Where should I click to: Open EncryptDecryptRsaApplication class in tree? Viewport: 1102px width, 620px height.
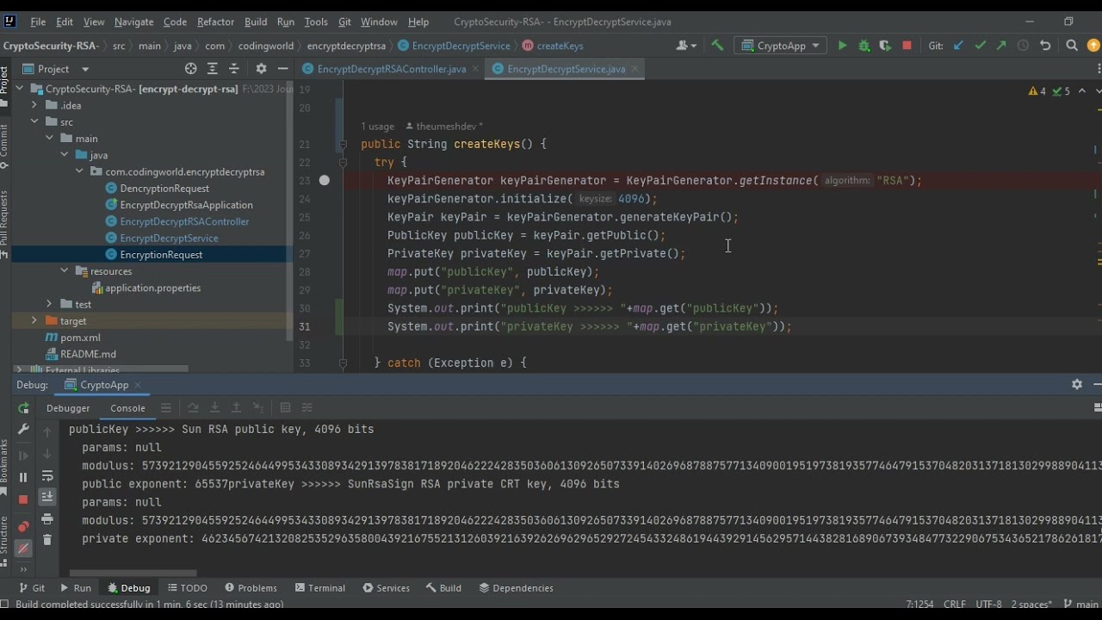point(186,205)
